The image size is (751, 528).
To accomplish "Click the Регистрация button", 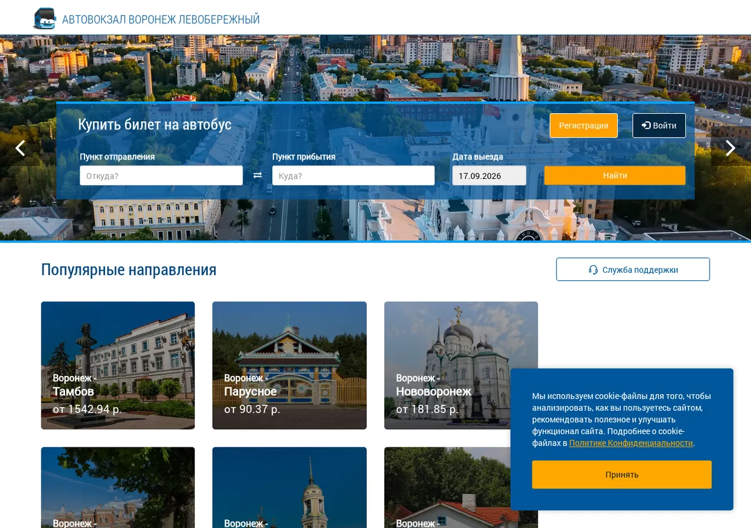I will click(583, 126).
